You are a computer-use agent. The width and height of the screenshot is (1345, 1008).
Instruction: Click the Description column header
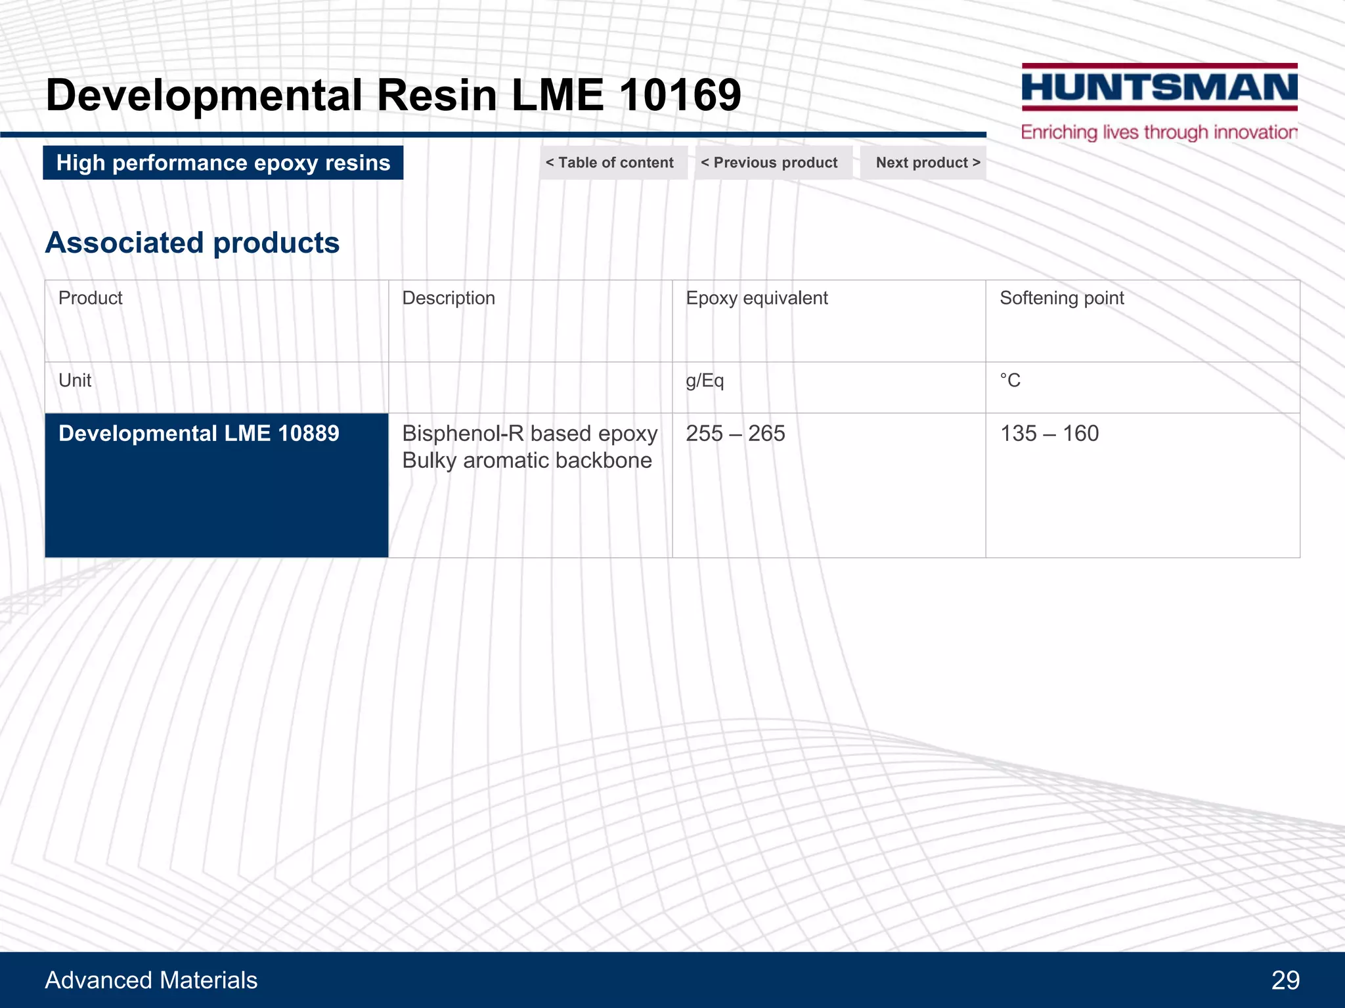point(449,298)
